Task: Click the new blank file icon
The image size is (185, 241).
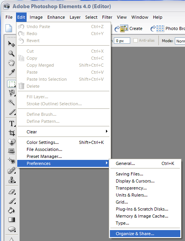Action: click(9, 28)
